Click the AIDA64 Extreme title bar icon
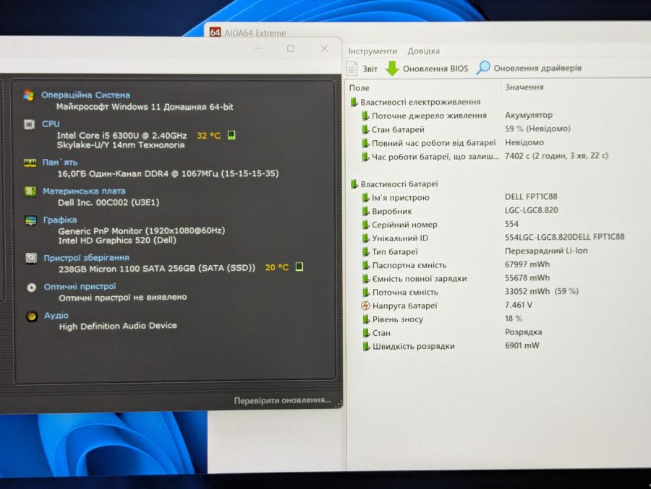651x489 pixels. click(215, 32)
